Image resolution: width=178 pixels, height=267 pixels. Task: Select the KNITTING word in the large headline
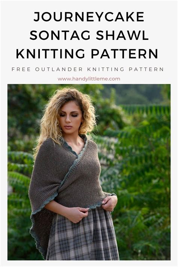tap(50, 54)
